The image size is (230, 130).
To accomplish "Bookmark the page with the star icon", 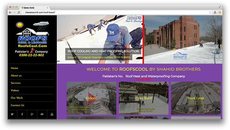I will tap(210, 13).
